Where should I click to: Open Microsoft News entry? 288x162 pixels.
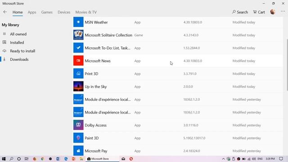pos(178,61)
